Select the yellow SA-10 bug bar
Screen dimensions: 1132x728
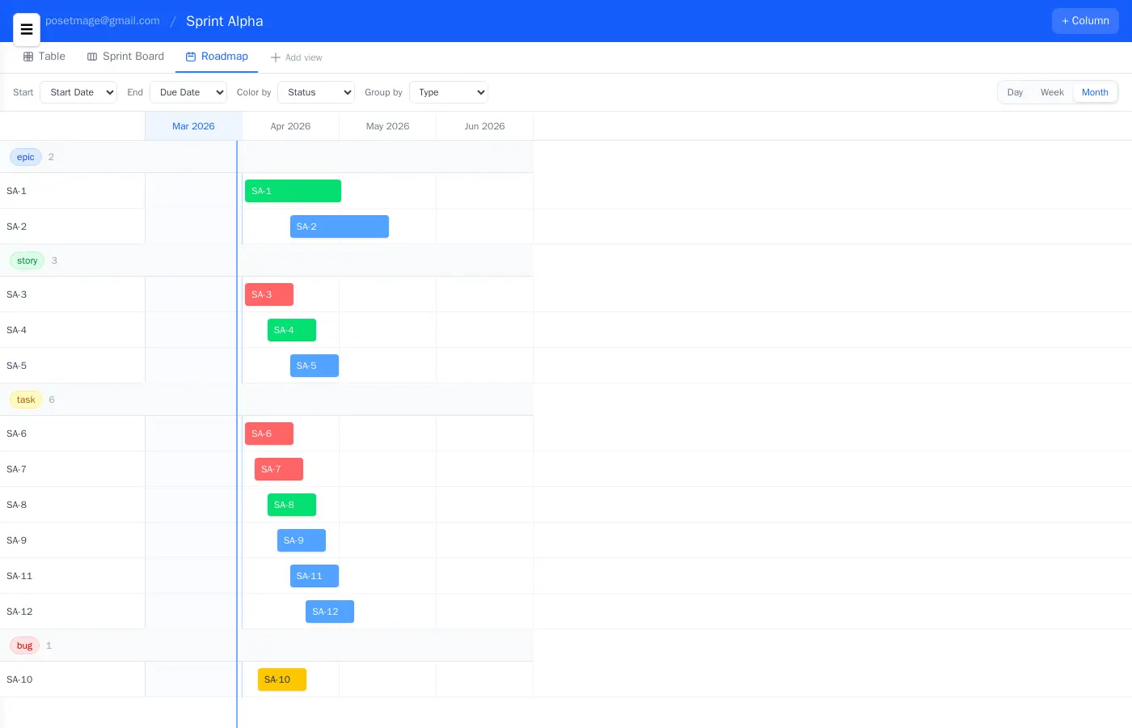coord(281,679)
